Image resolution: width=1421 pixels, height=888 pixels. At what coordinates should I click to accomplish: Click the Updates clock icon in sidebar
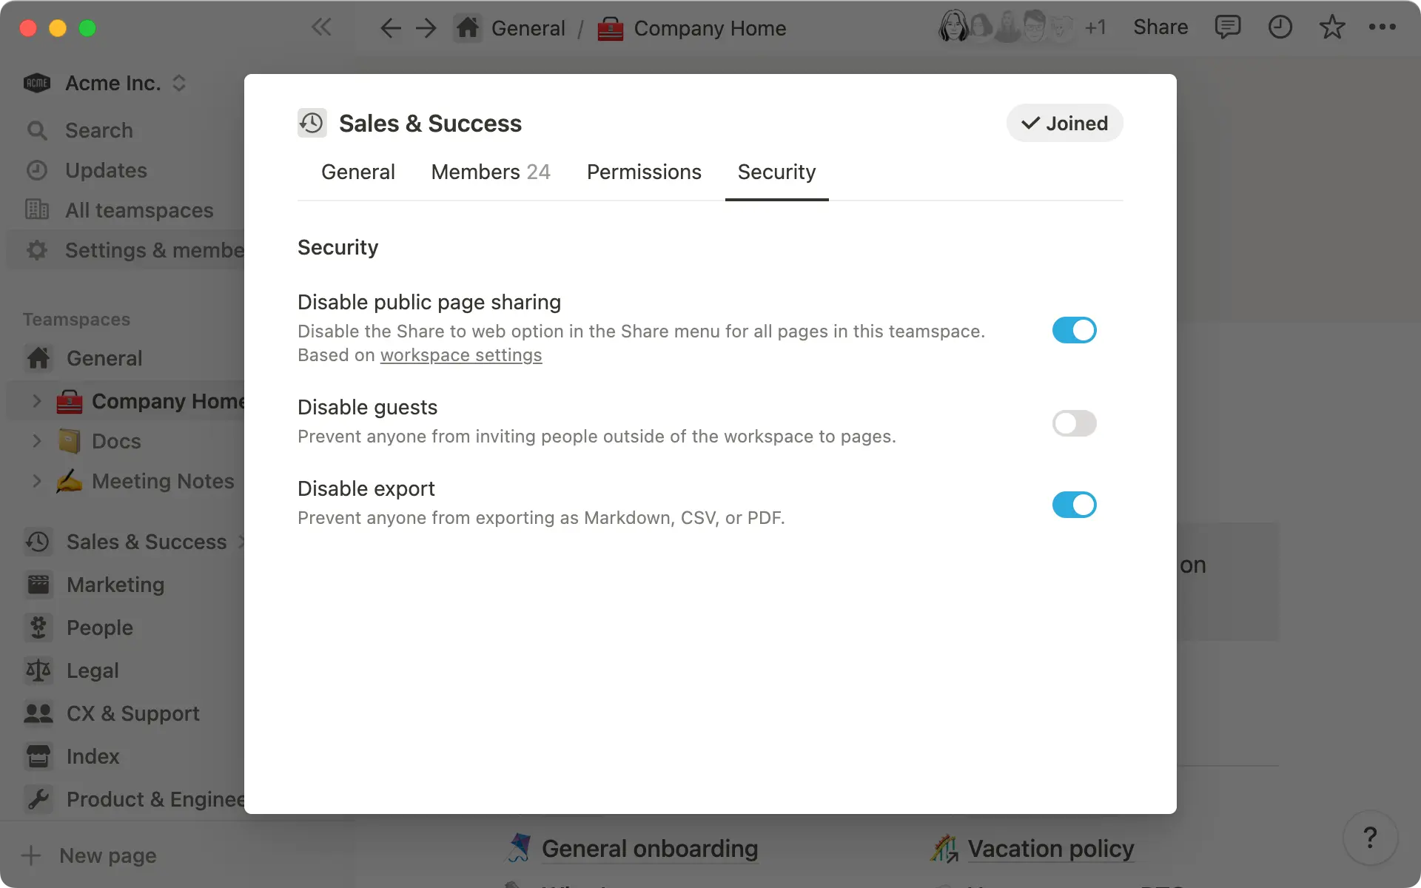point(37,170)
